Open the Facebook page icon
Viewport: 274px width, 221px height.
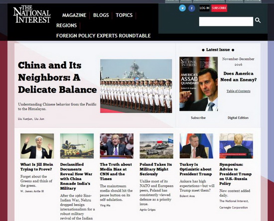(192, 8)
